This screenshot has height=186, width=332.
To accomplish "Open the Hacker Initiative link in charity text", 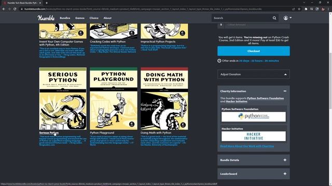I will tap(237, 101).
